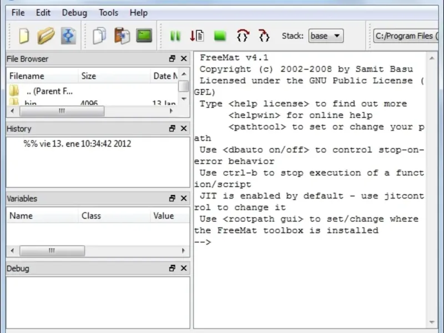The width and height of the screenshot is (444, 333).
Task: Click console scroll up arrow
Action: [432, 58]
